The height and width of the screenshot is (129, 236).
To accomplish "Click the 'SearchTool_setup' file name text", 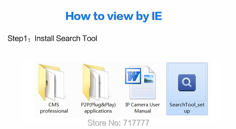I will click(187, 108).
